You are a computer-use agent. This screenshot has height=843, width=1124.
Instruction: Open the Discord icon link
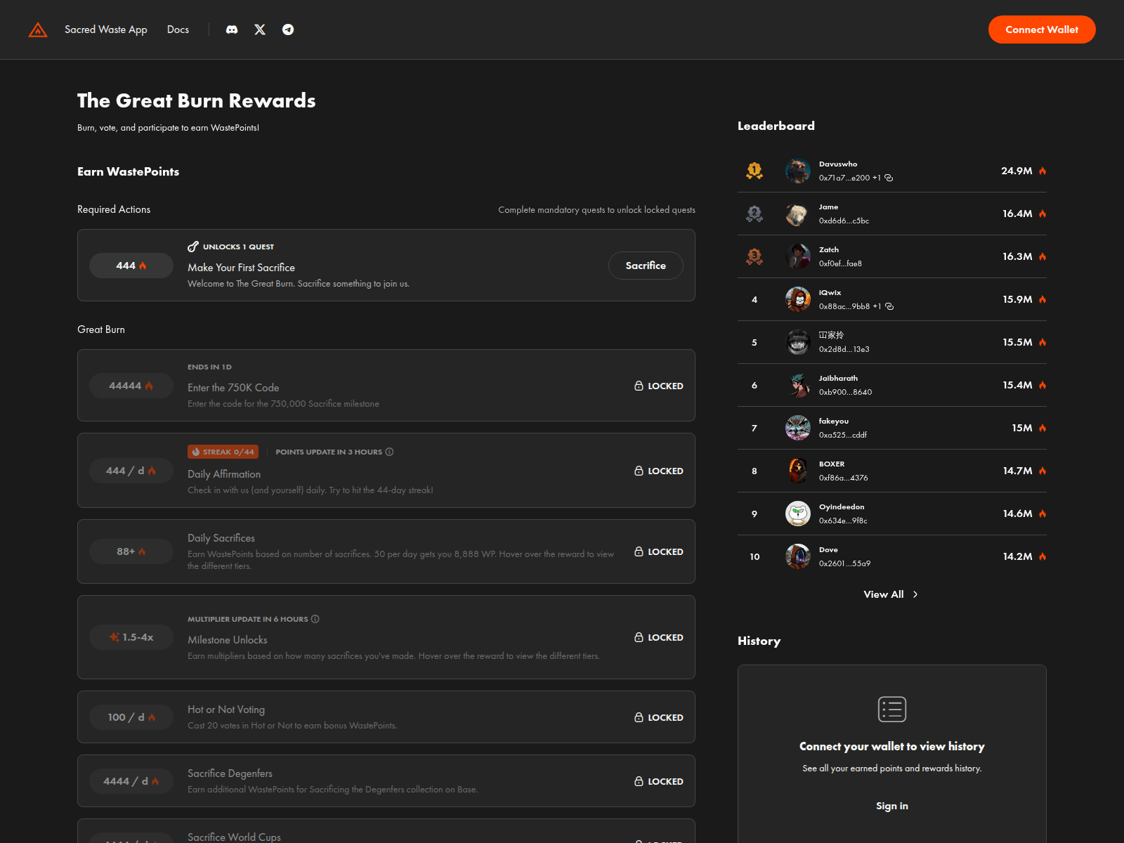(232, 30)
